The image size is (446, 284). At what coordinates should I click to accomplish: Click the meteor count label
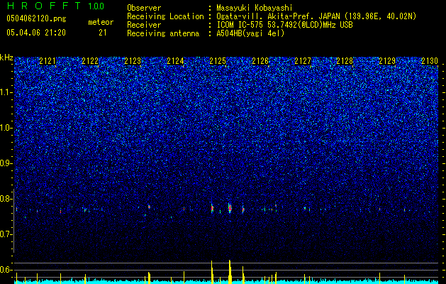click(101, 22)
